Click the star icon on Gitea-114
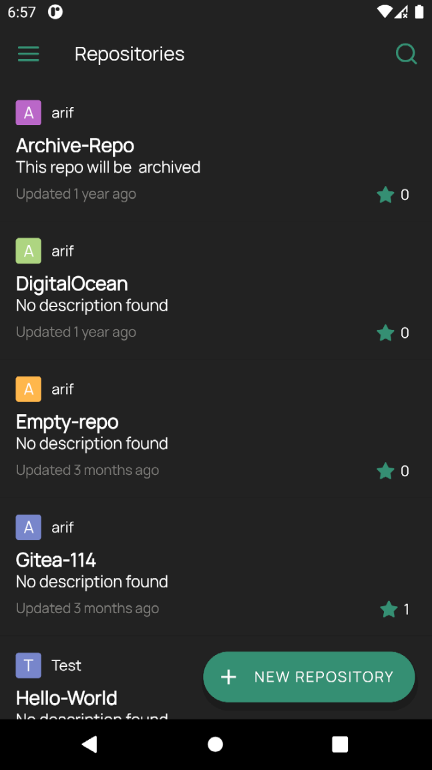432x770 pixels. (x=388, y=609)
